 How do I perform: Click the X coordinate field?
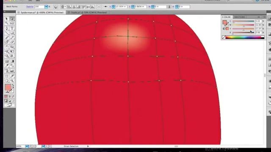point(121,7)
